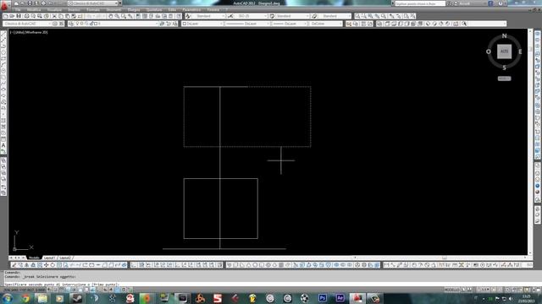Screen dimensions: 542x304
Task: Select the Rectangle tool in Draw toolbar
Action: pyautogui.click(x=3, y=59)
